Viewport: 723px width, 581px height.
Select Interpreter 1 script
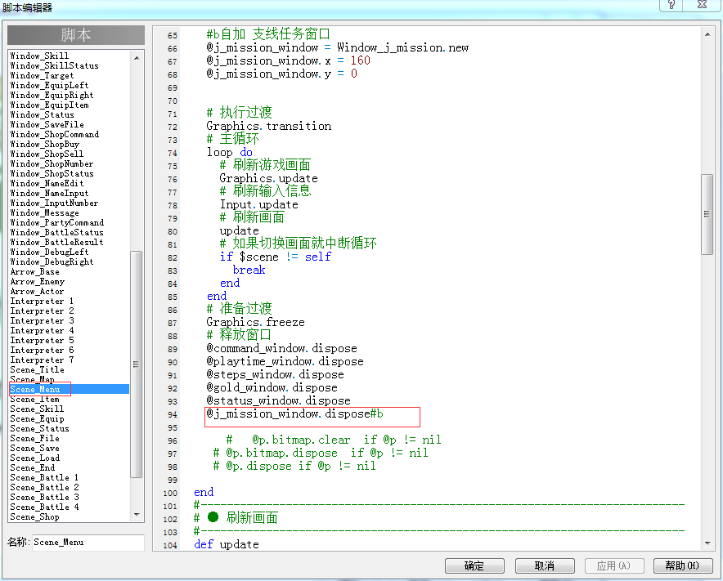[x=42, y=301]
